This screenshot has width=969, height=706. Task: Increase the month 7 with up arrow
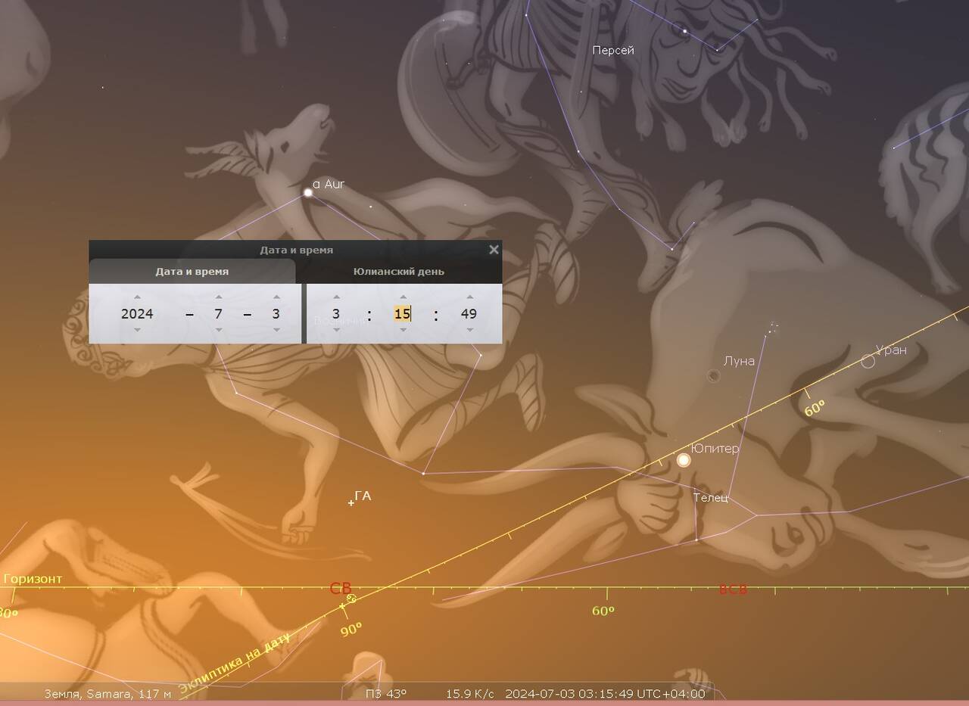coord(218,297)
